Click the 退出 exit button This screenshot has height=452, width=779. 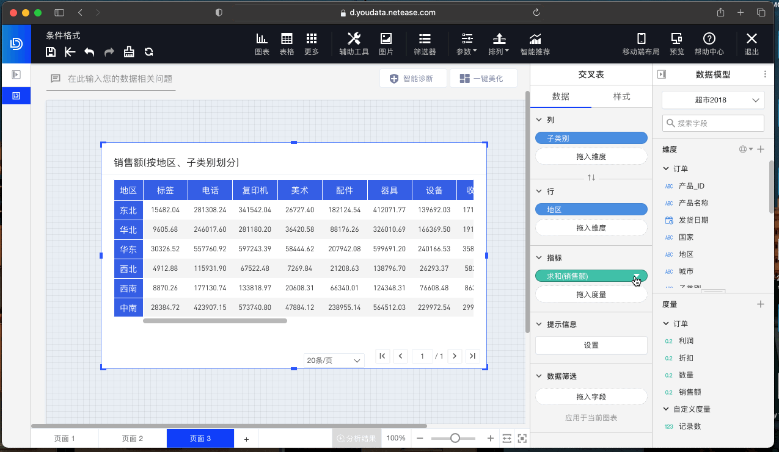[752, 44]
